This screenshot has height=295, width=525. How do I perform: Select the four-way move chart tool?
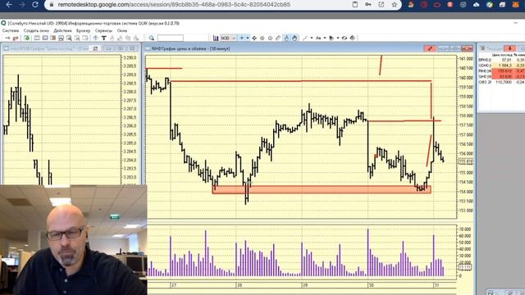coord(254,38)
